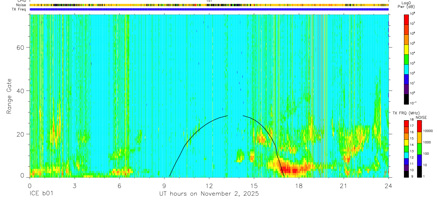Screen dimensions: 437x201
Task: Select the black segment of the TX FRQ colorbar
Action: [x=406, y=174]
